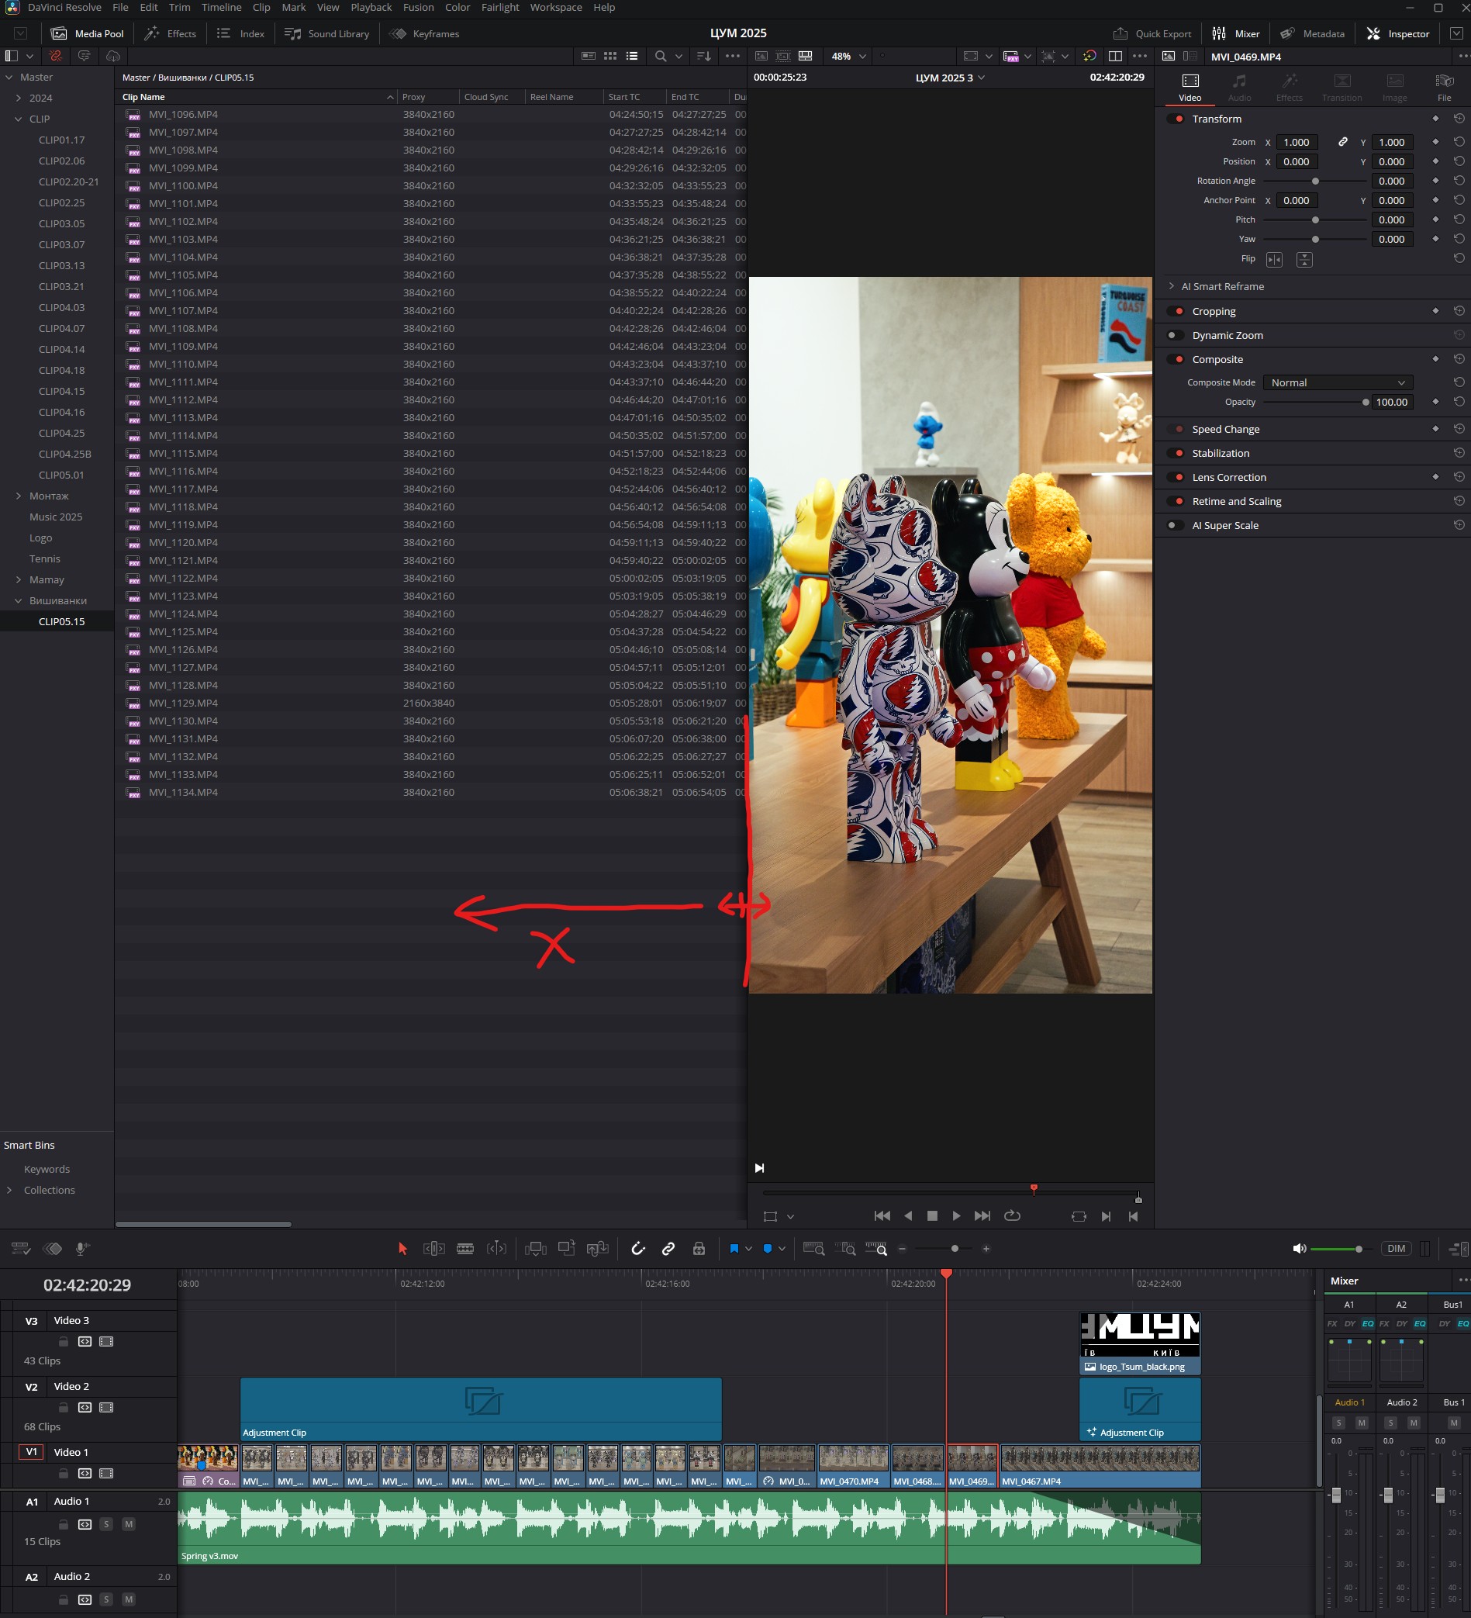Toggle timeline Snapping magnet icon
This screenshot has width=1471, height=1618.
(638, 1248)
